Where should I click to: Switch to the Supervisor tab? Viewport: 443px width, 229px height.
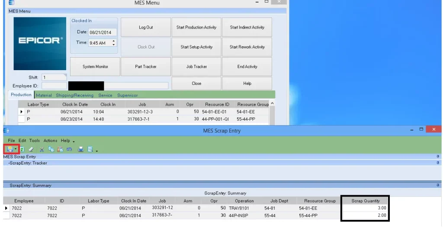(x=128, y=95)
